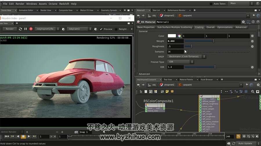Screen dimensions: 261x146
Task: Add a sticky note in network editor
Action: [x=167, y=91]
